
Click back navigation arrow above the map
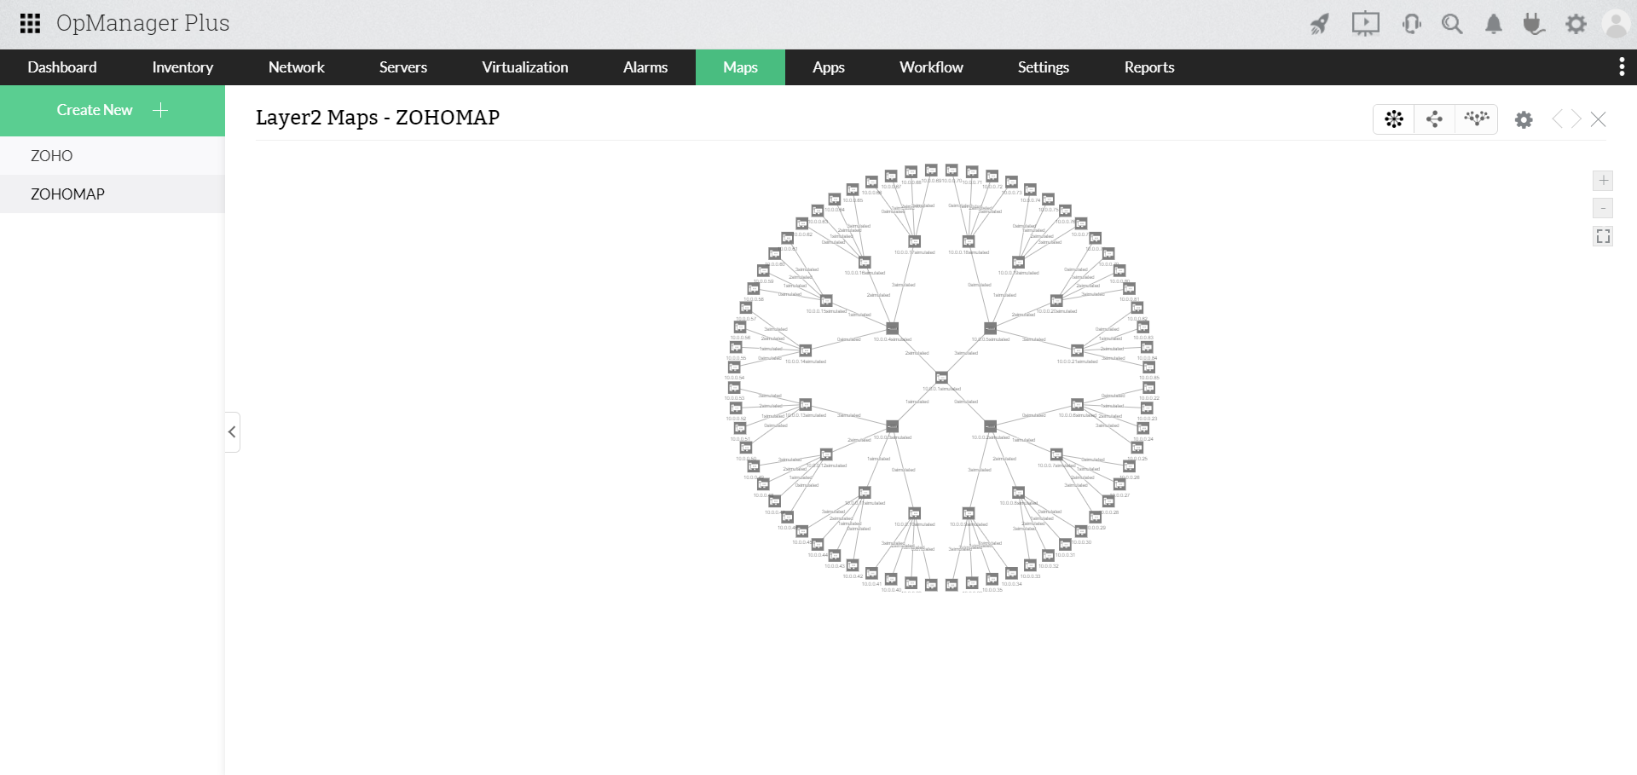[x=1558, y=119]
